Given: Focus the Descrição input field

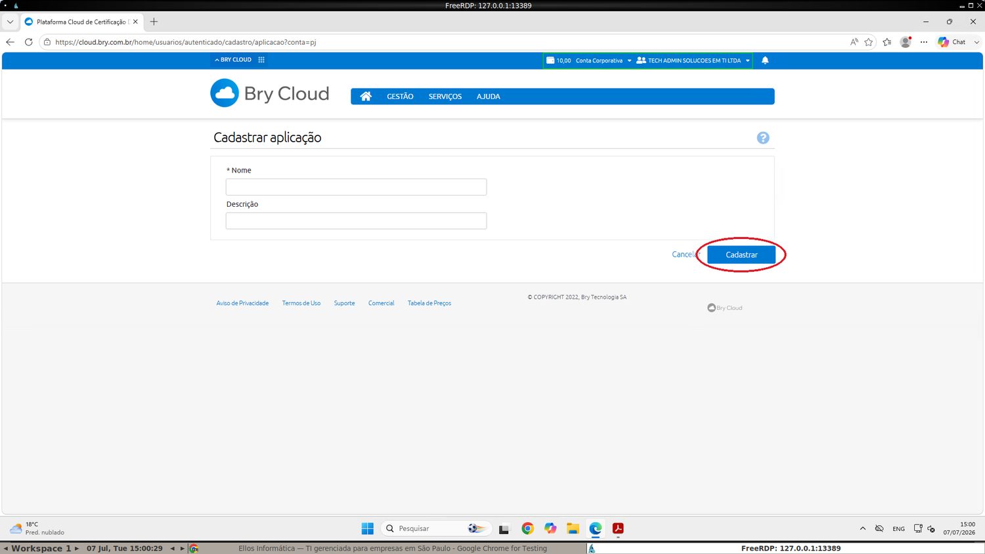Looking at the screenshot, I should tap(356, 221).
